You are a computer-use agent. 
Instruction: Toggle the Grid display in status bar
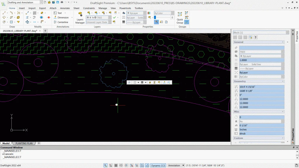pyautogui.click(x=116, y=165)
